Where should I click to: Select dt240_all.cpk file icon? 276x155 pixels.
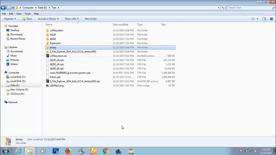[x=47, y=68]
